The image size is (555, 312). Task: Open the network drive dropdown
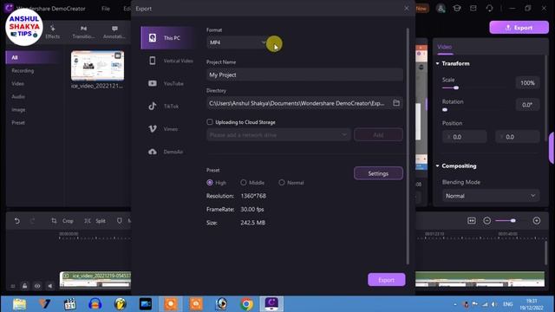pos(278,135)
